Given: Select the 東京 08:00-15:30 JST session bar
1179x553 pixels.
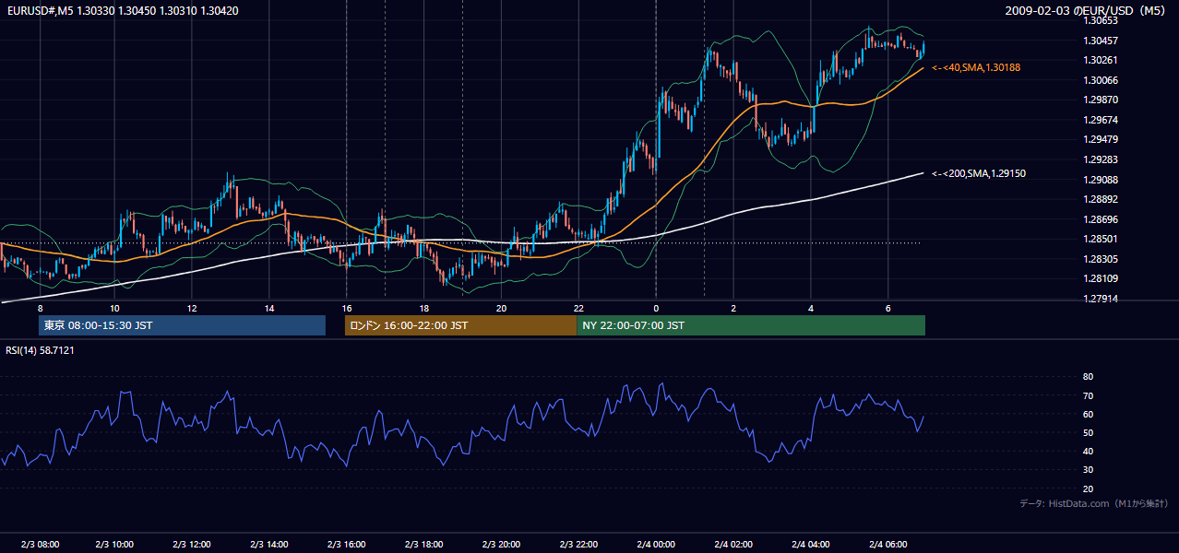Looking at the screenshot, I should click(x=182, y=325).
